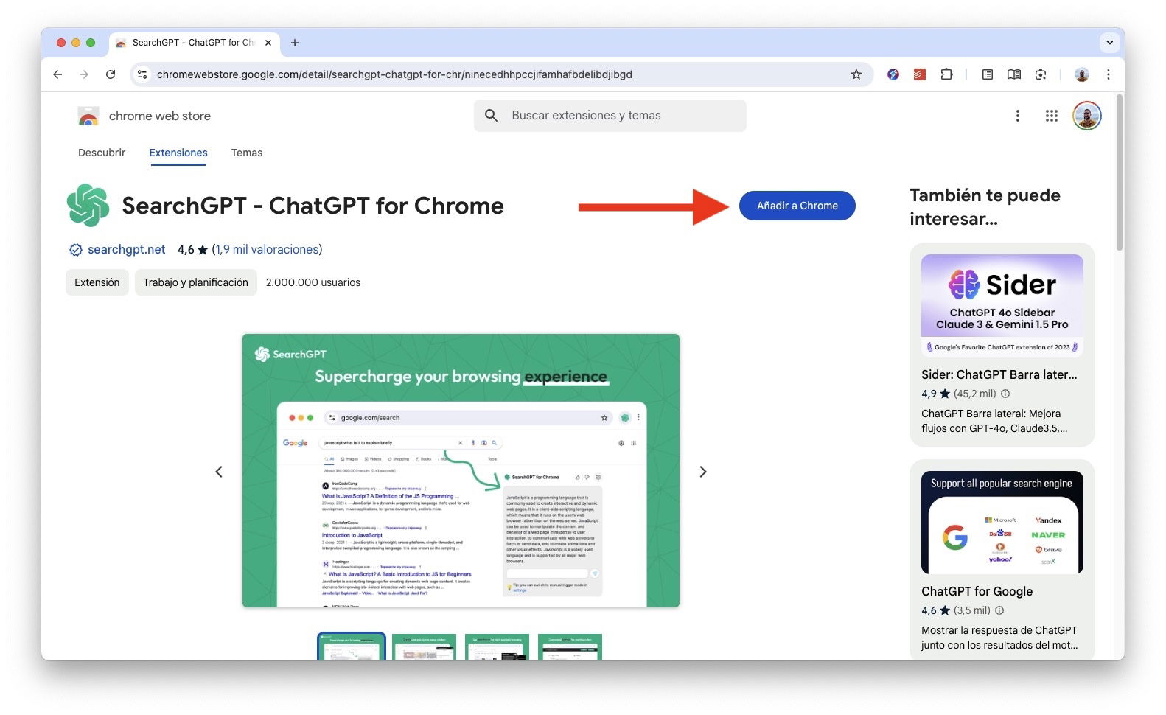Click the browser forward arrow
Image resolution: width=1166 pixels, height=715 pixels.
(x=84, y=74)
